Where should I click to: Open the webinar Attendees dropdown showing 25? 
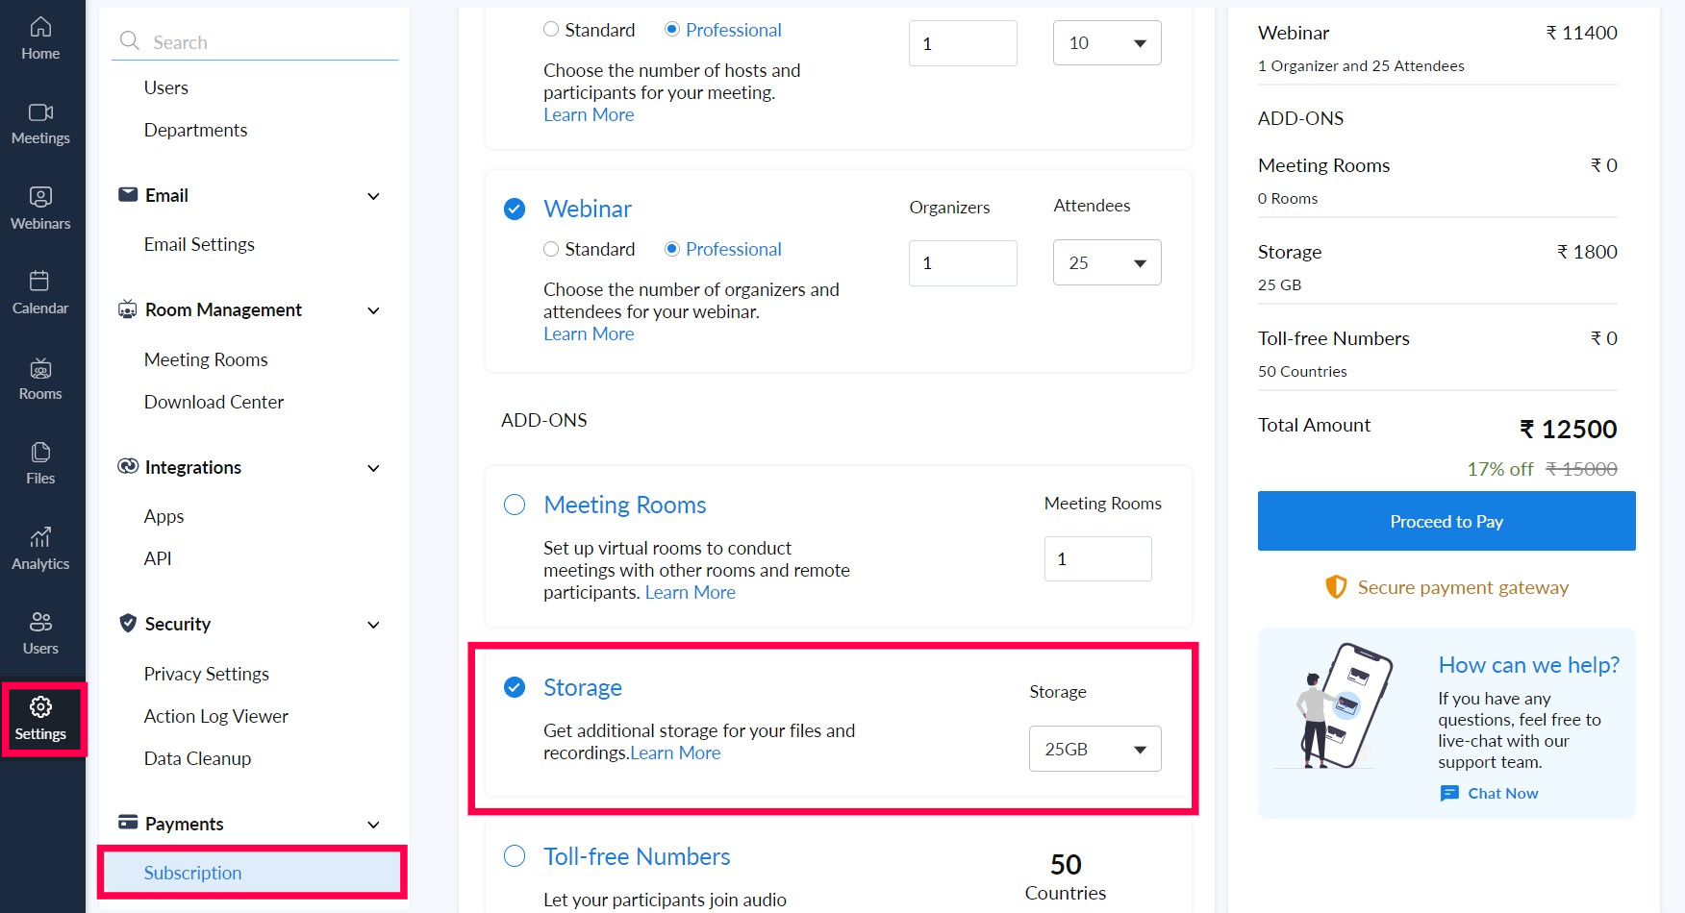(x=1107, y=263)
